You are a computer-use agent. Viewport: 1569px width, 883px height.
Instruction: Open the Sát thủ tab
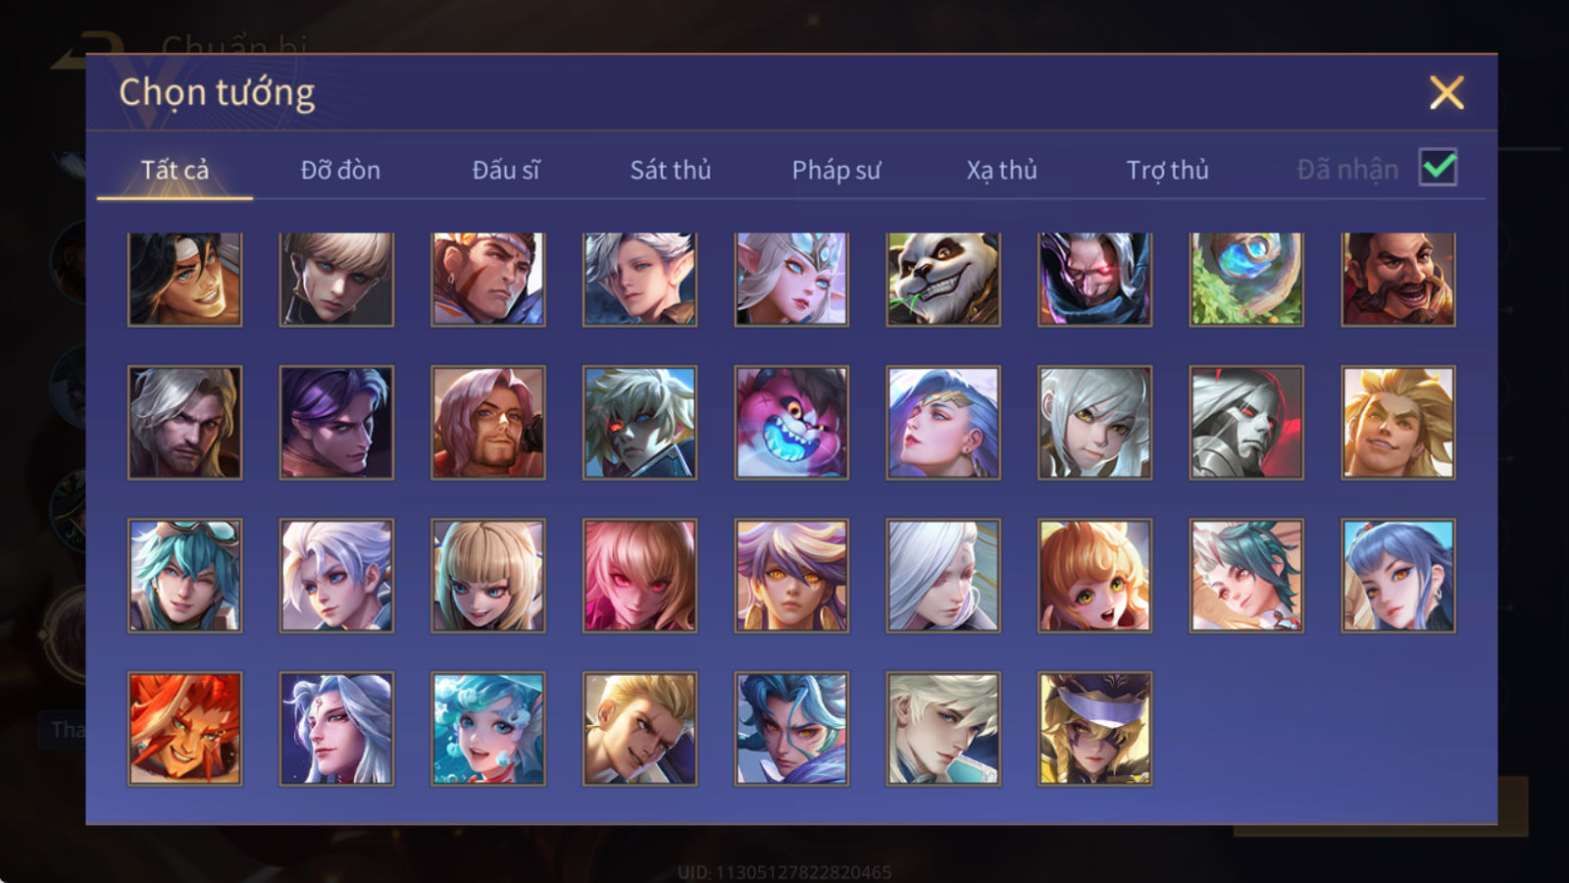[670, 170]
